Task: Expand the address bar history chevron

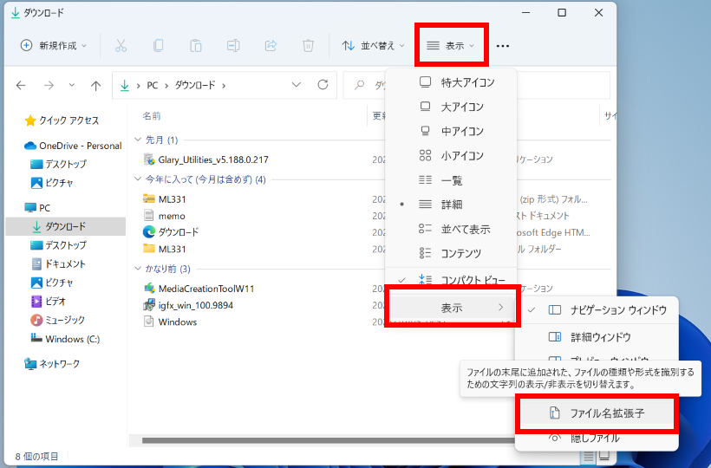Action: coord(296,85)
